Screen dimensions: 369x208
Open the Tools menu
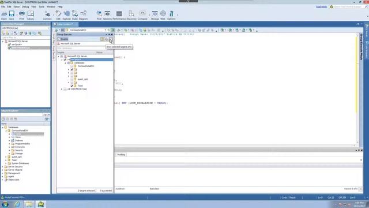[x=42, y=7]
